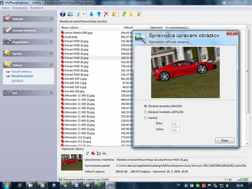Click the Zoznam hovorov phone icon

point(7,30)
